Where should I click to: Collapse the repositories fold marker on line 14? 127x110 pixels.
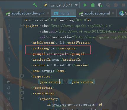[22, 93]
